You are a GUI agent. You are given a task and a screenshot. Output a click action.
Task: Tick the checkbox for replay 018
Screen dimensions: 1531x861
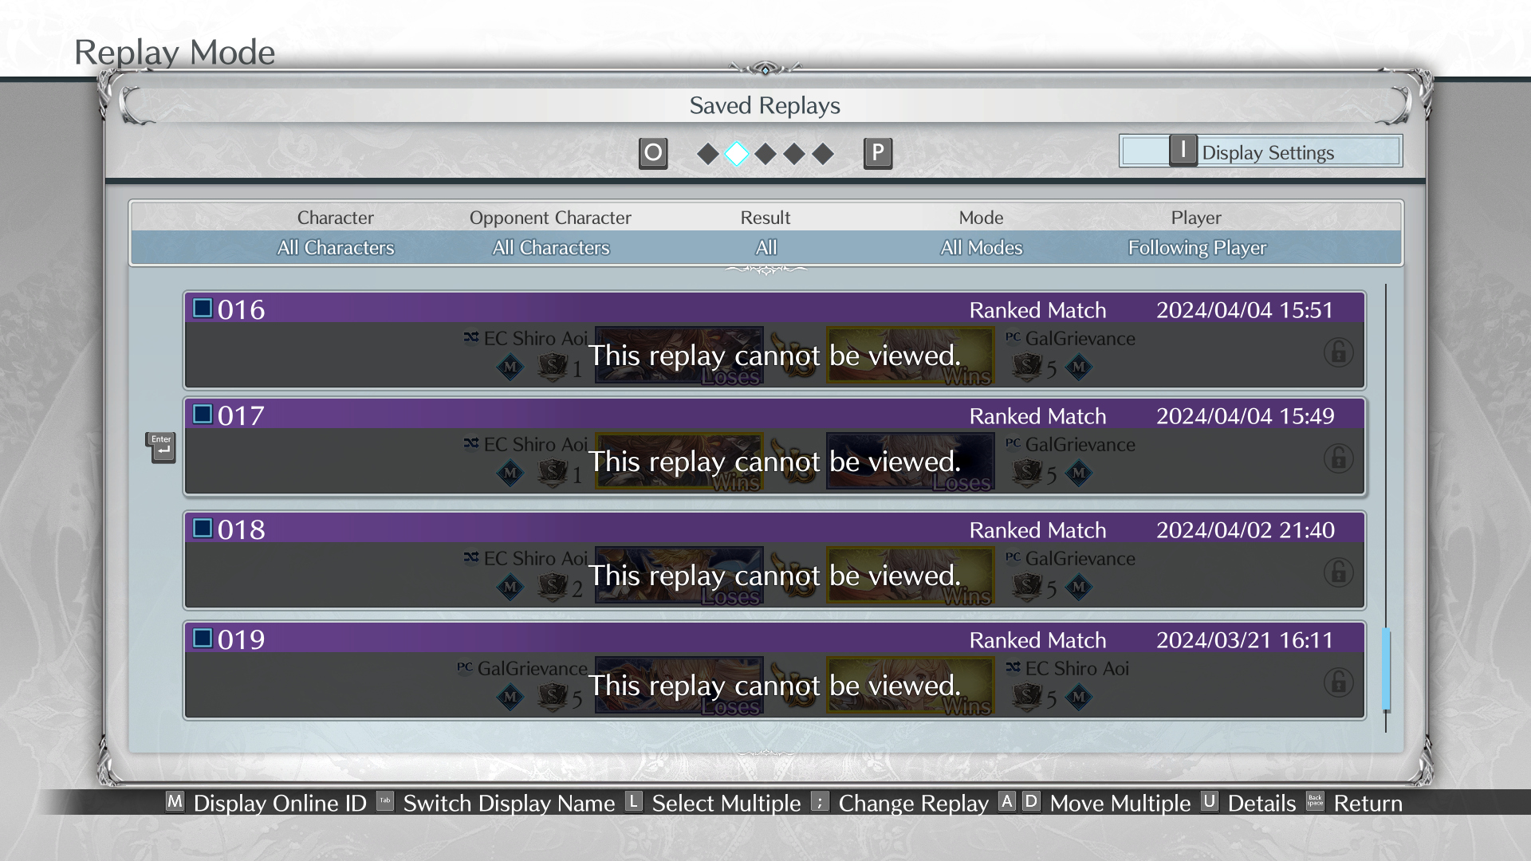click(x=203, y=529)
